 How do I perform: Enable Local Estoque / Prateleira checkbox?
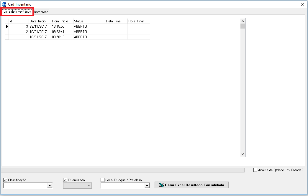coord(103,180)
